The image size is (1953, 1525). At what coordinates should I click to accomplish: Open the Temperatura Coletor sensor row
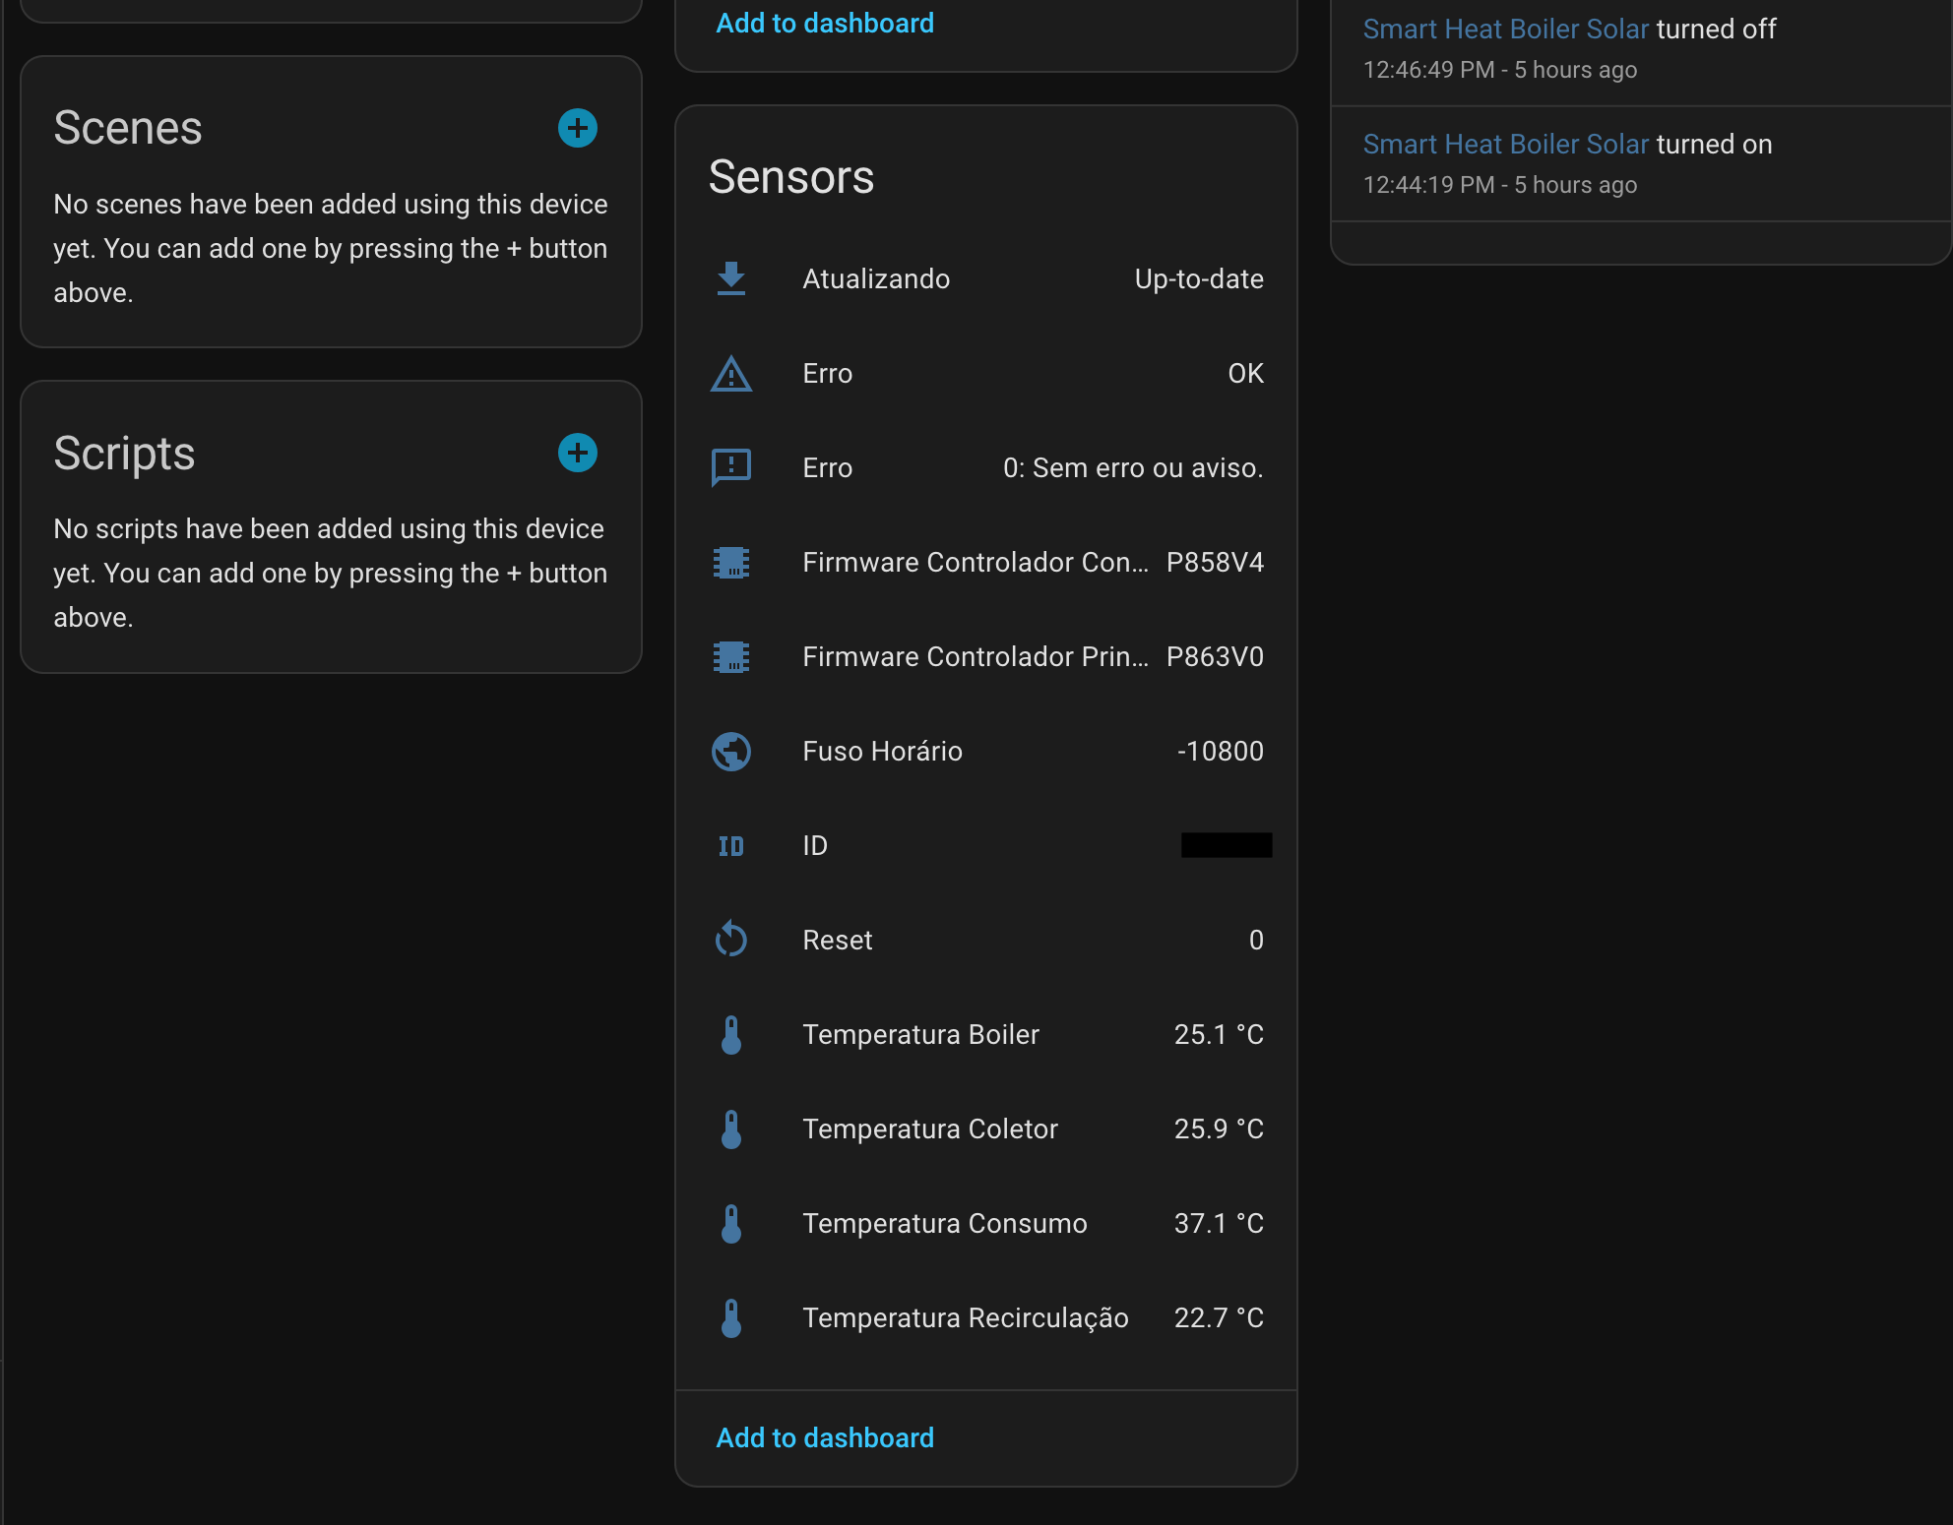pyautogui.click(x=984, y=1128)
